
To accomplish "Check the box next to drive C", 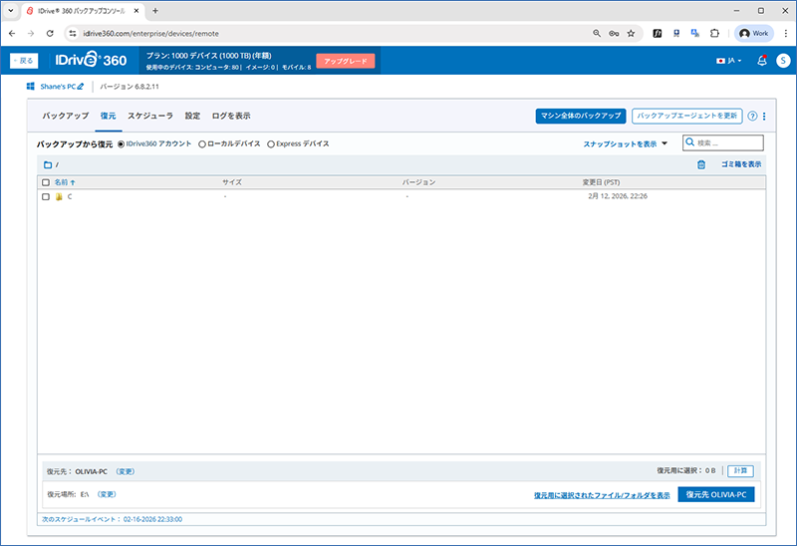I will pyautogui.click(x=46, y=197).
